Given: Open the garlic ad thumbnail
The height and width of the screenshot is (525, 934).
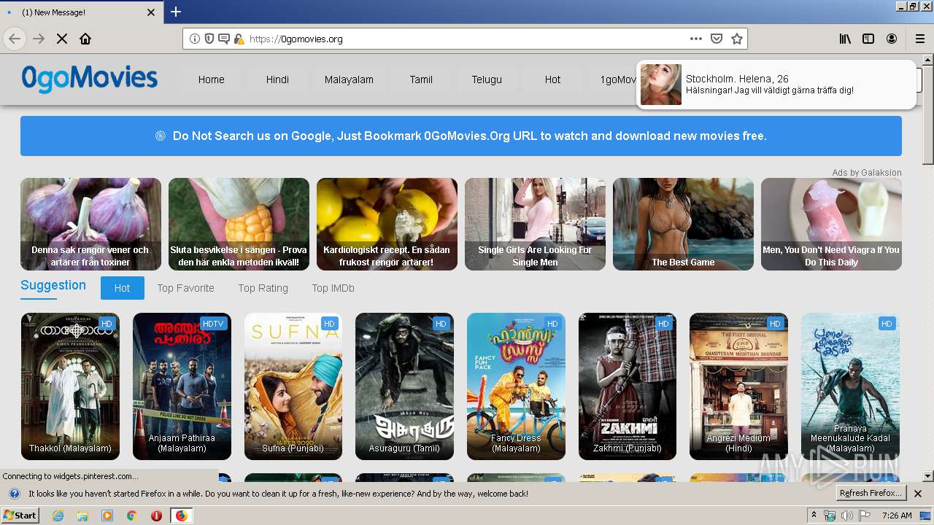Looking at the screenshot, I should pyautogui.click(x=90, y=224).
